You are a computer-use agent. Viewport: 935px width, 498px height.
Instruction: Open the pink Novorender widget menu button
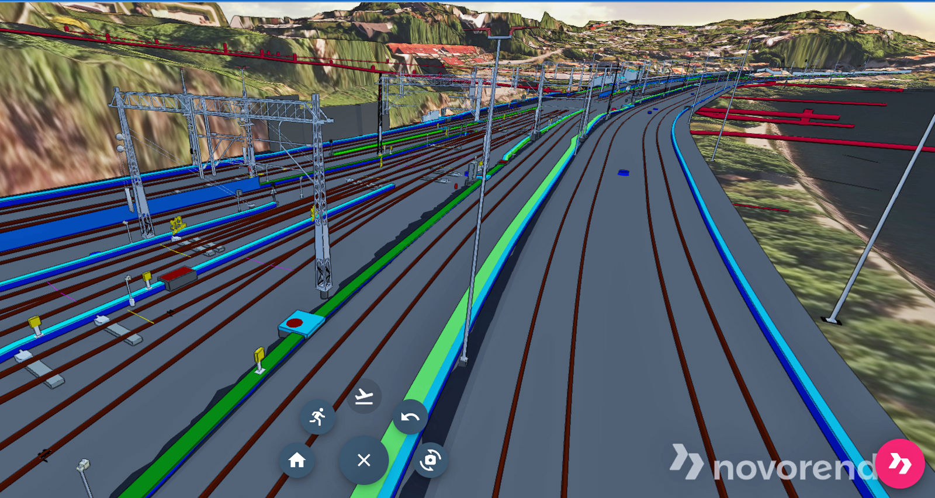coord(900,464)
